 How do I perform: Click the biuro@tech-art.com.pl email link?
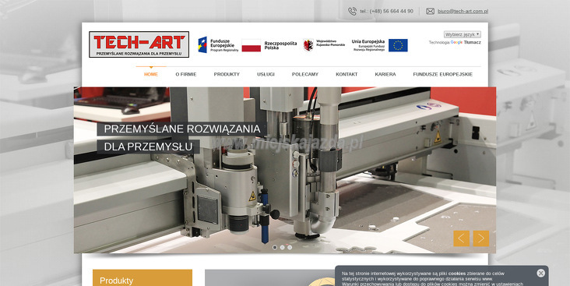pyautogui.click(x=463, y=11)
